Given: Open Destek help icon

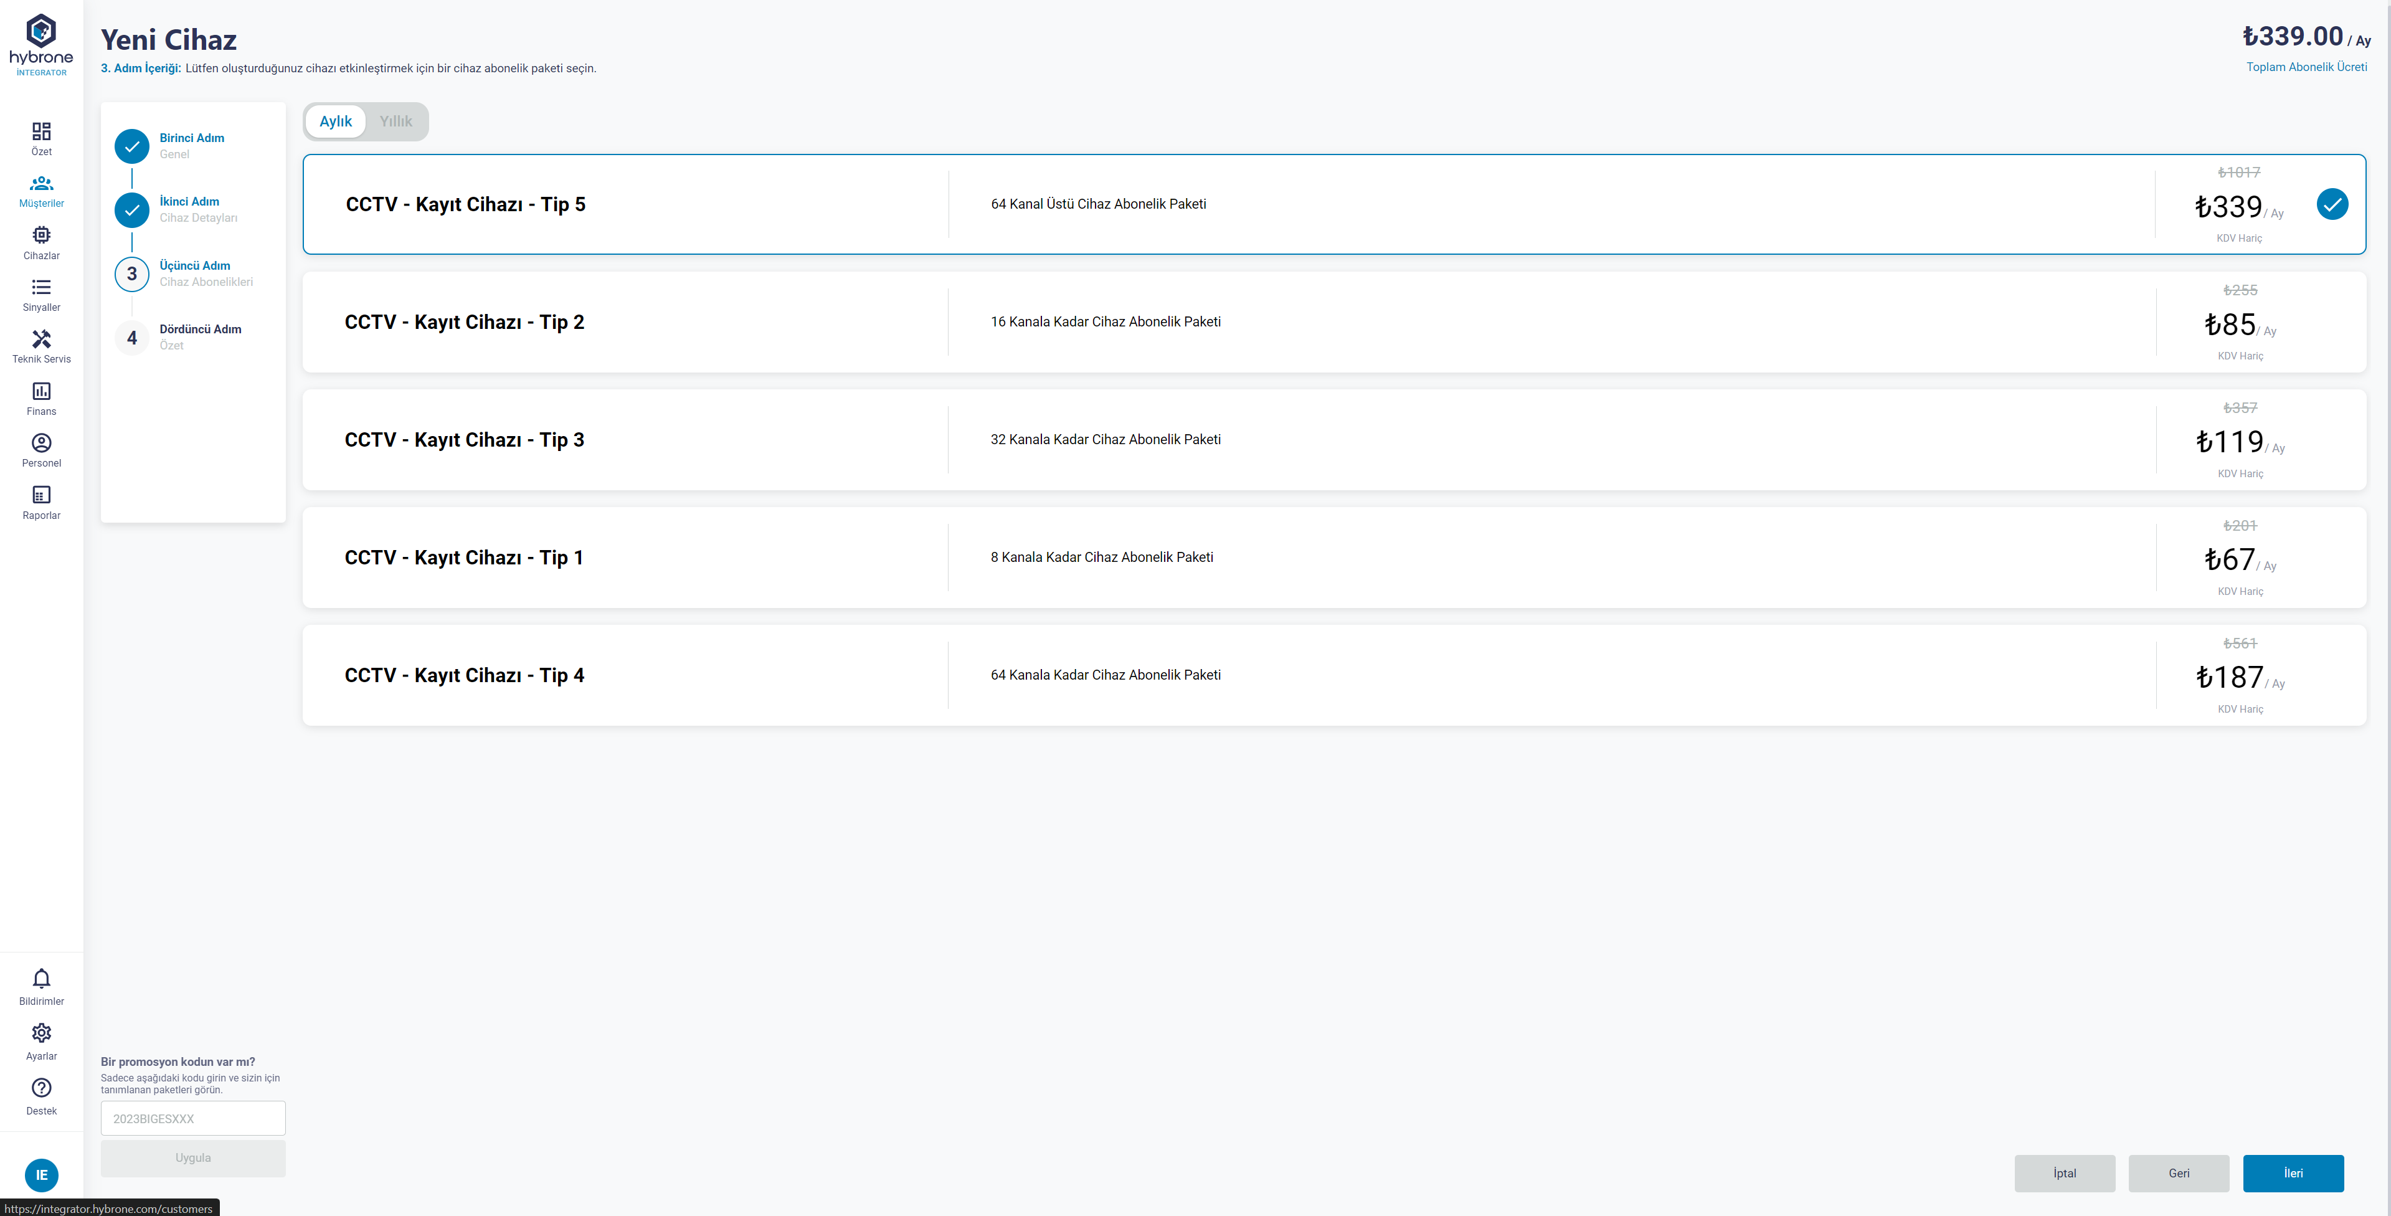Looking at the screenshot, I should click(41, 1089).
